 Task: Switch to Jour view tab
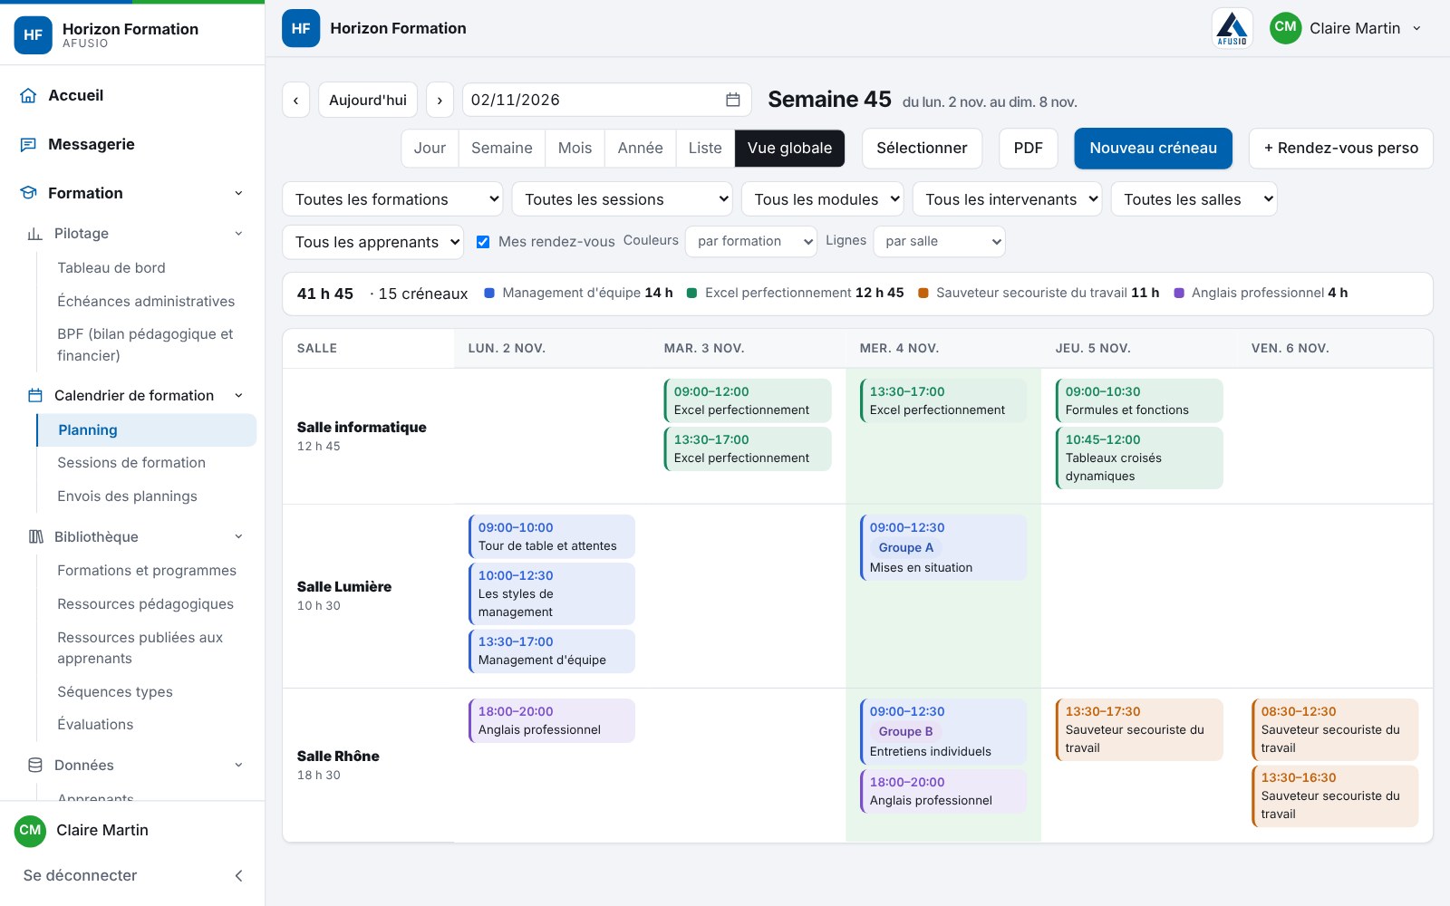(x=430, y=148)
